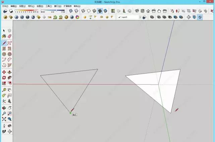
Task: Choose the Select arrow tool
Action: pos(4,31)
